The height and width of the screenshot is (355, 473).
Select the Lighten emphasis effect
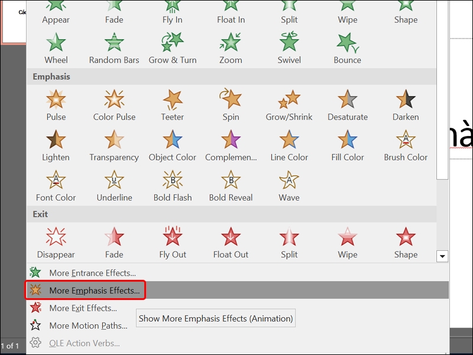coord(56,146)
